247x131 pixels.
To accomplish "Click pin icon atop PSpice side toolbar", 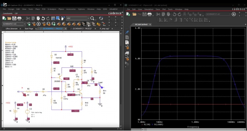I will point(127,32).
